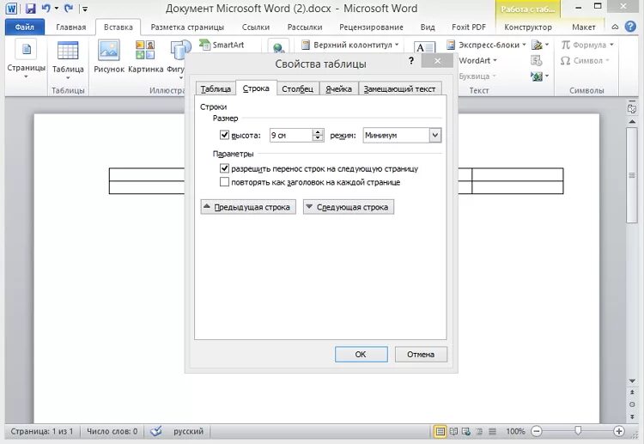Open the Страницы pages button

(27, 60)
